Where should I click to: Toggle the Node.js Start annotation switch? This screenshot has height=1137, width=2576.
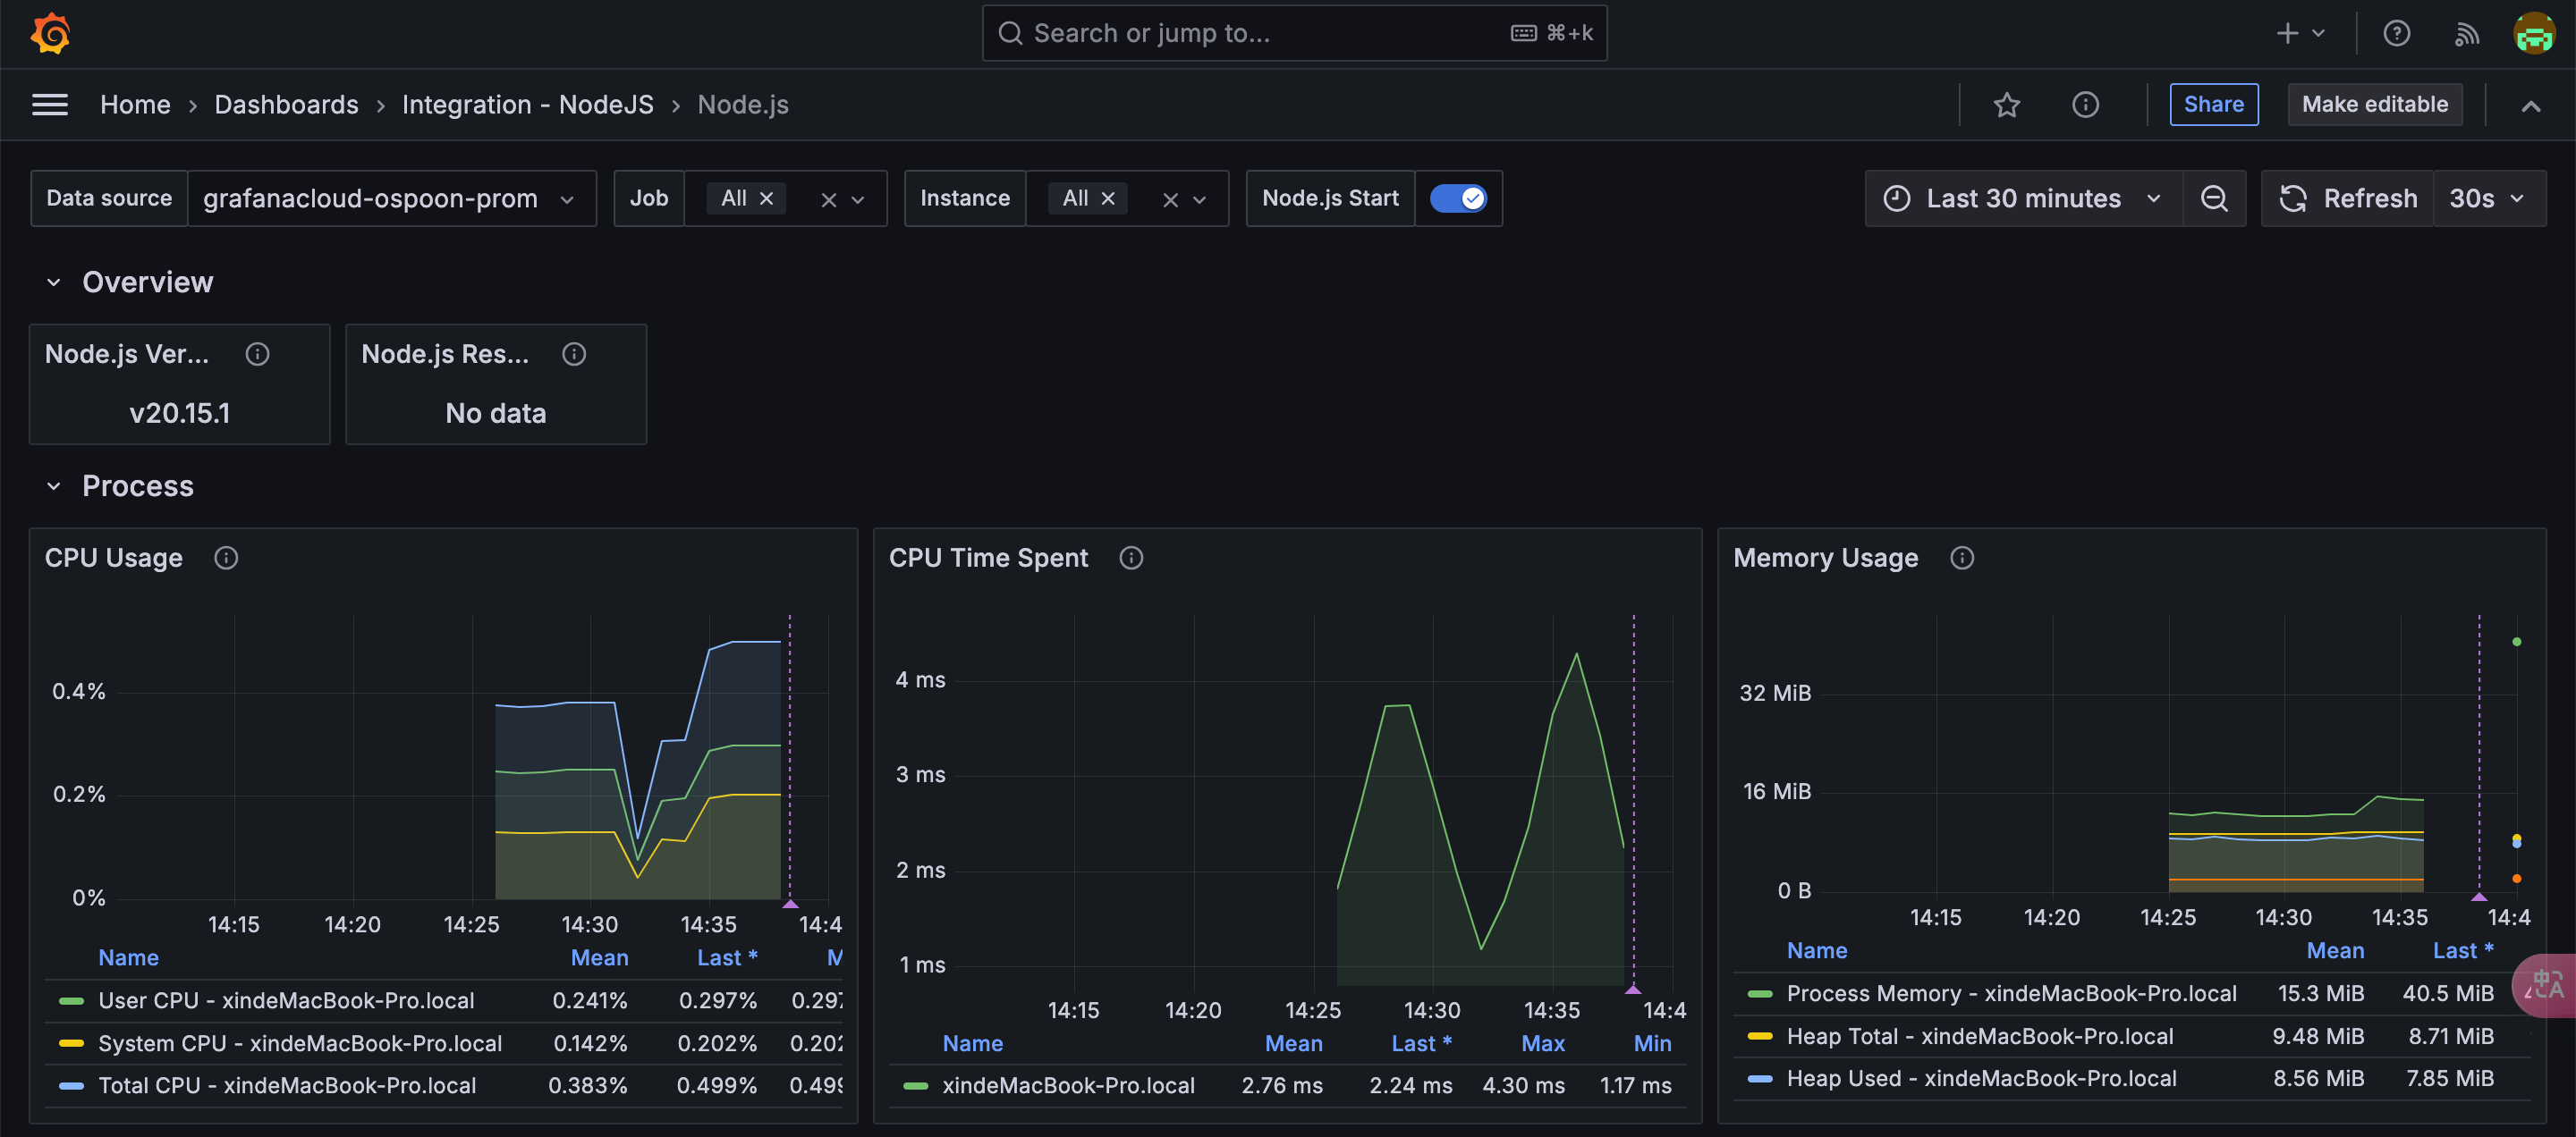tap(1458, 198)
